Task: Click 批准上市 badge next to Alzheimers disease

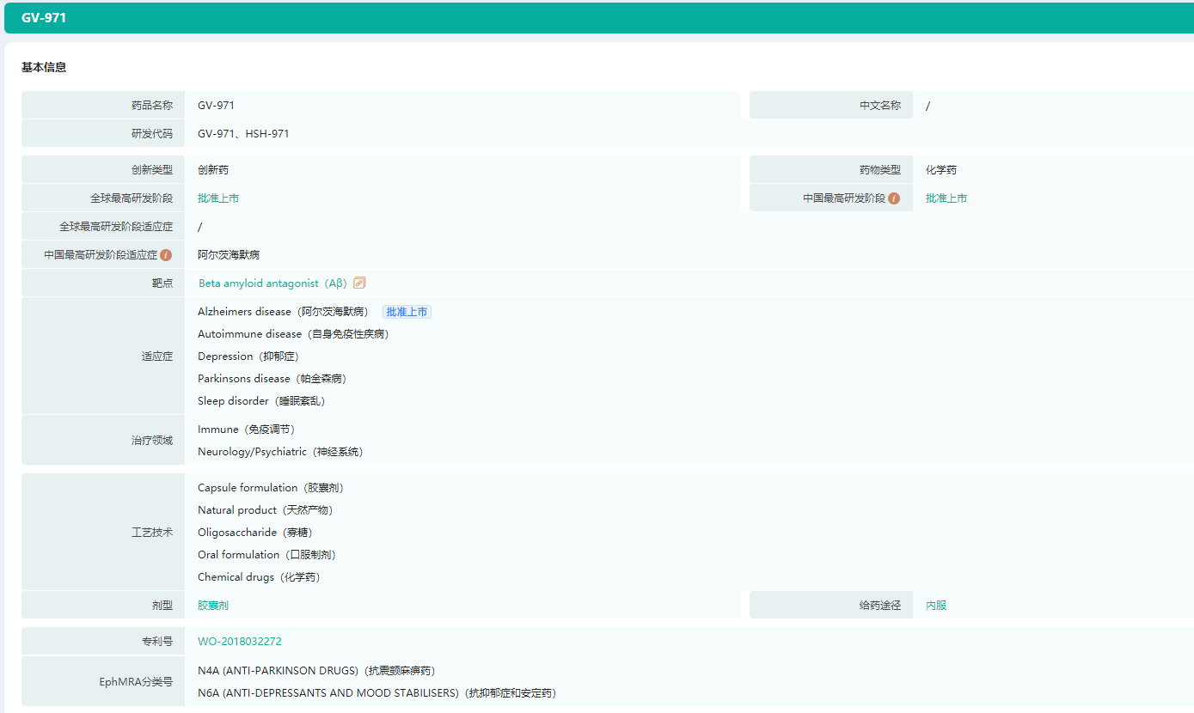Action: (x=407, y=312)
